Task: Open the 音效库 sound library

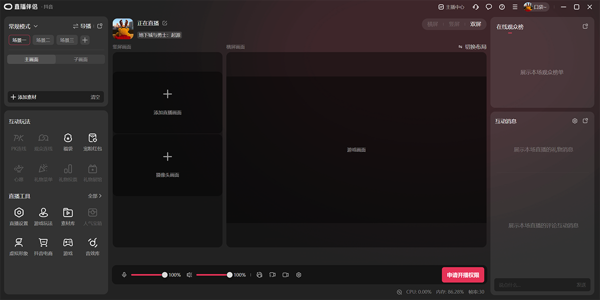Action: 92,246
